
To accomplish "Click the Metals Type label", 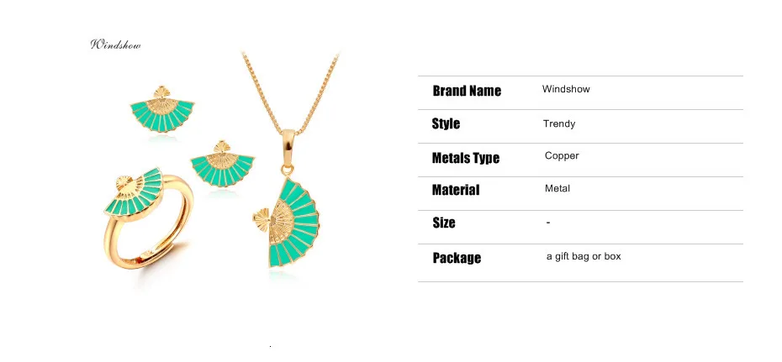I will (x=466, y=159).
